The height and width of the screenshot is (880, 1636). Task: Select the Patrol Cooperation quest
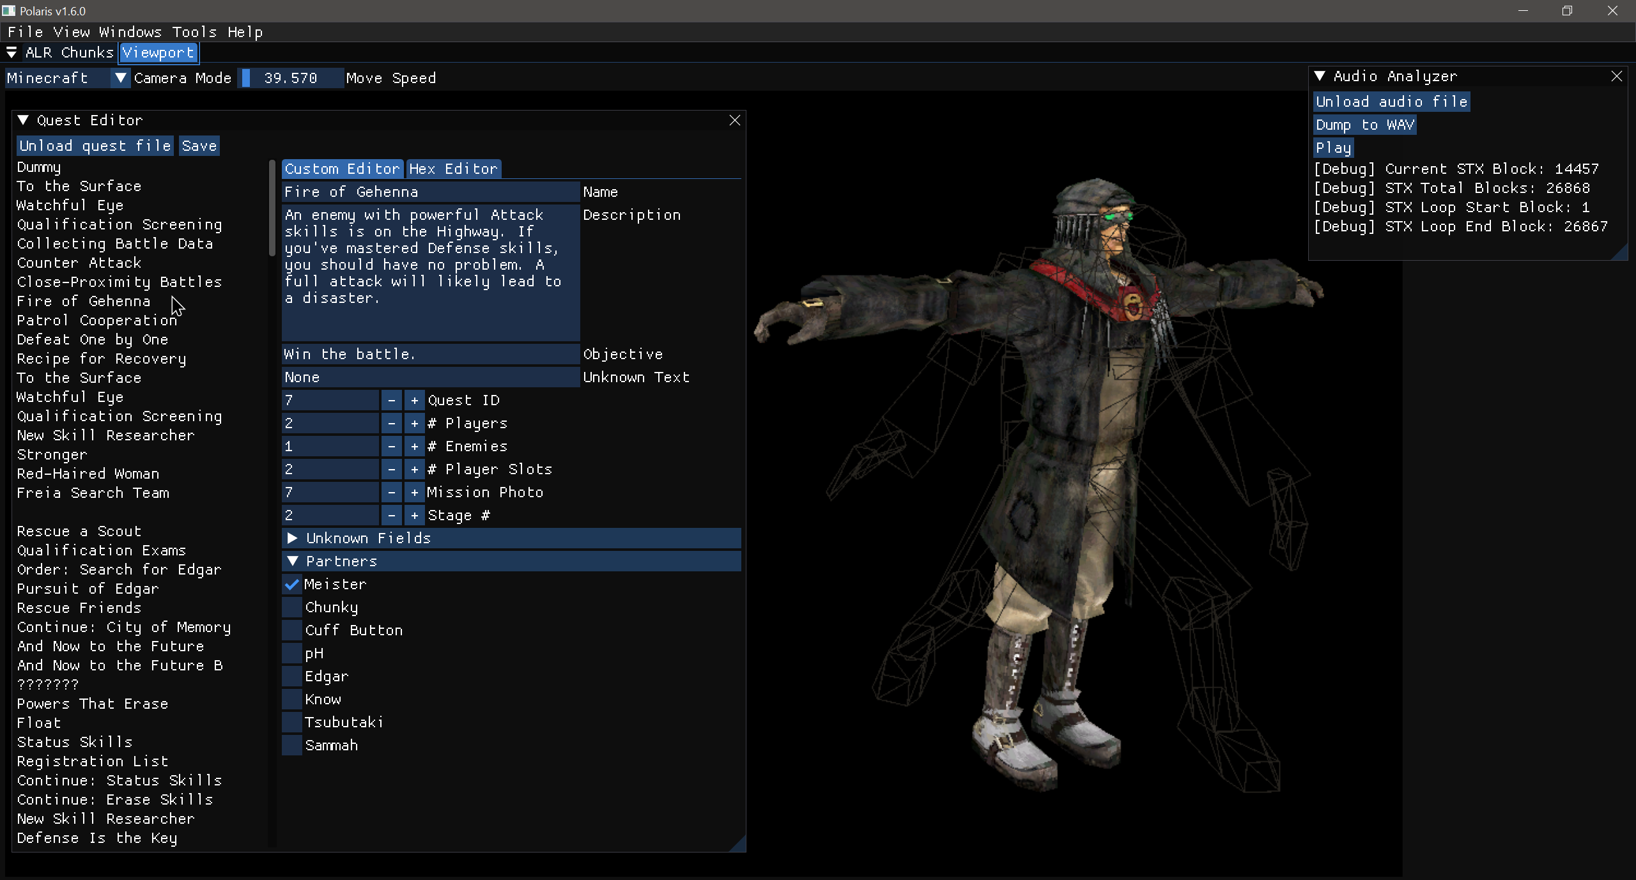[96, 320]
